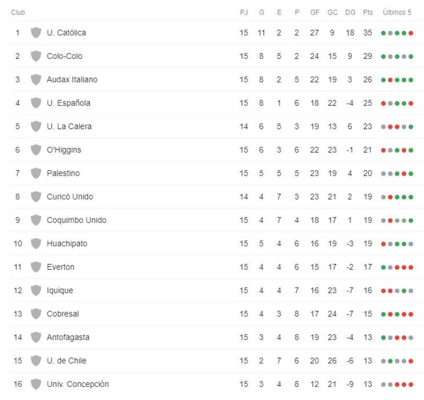
Task: Open the U. La Calera team link
Action: point(69,126)
